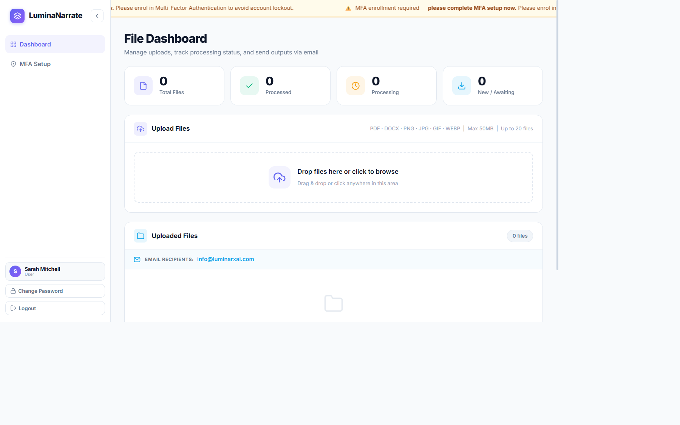Click the New / Awaiting download icon
680x425 pixels.
click(461, 85)
